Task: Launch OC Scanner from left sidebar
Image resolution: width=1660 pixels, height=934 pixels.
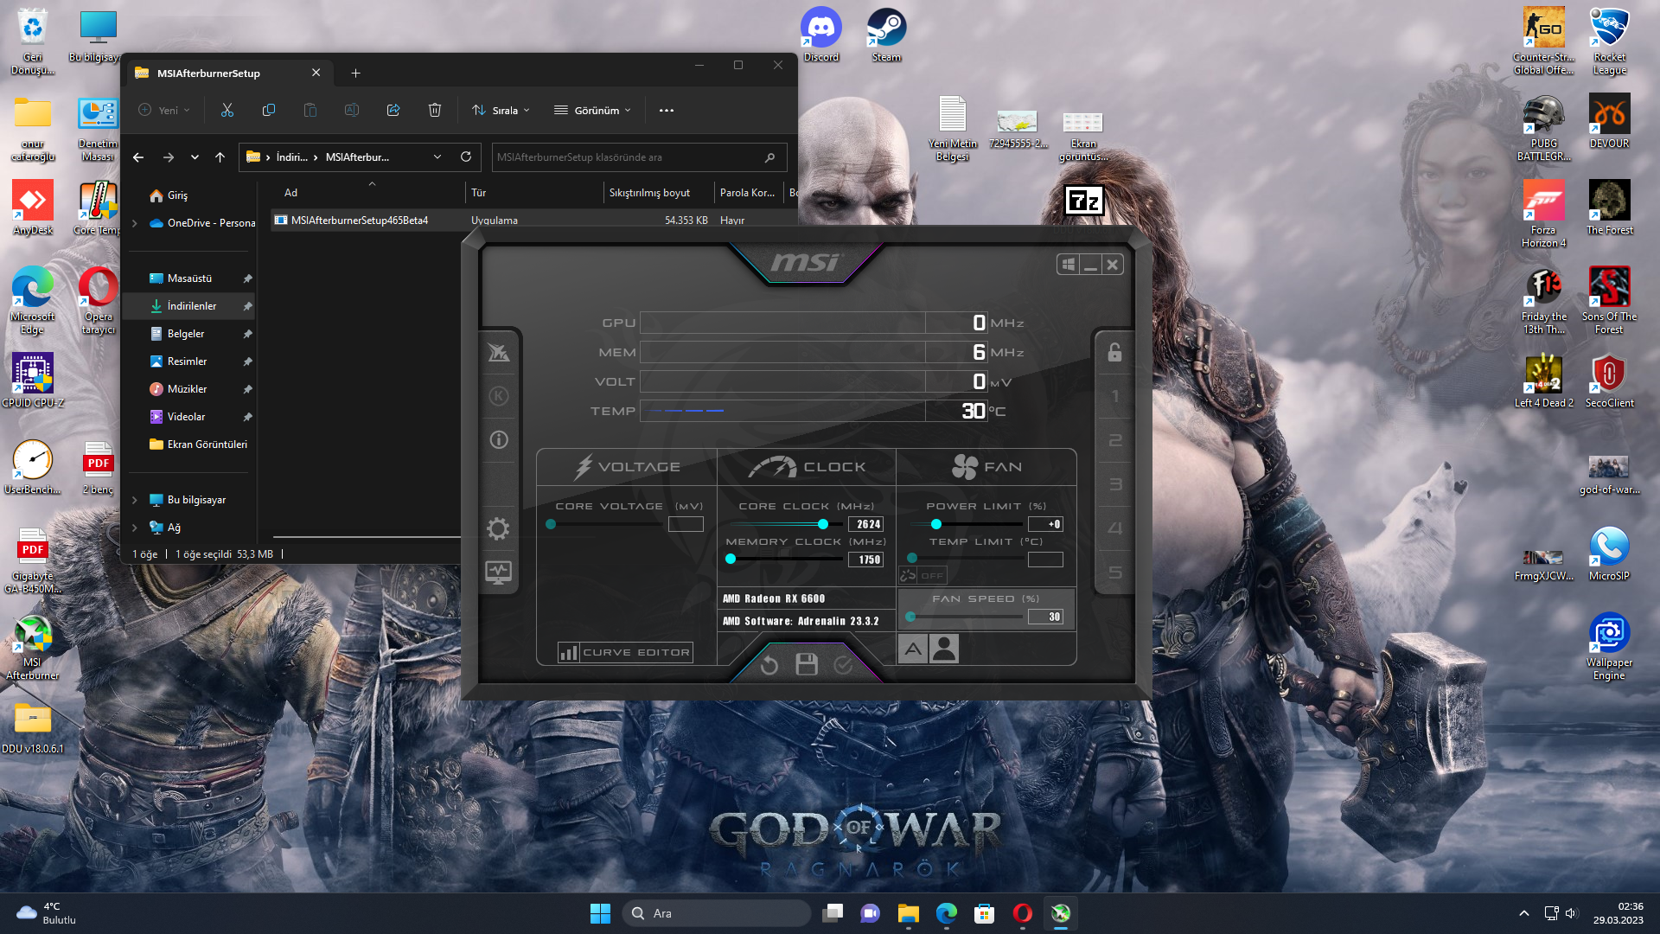Action: coord(499,353)
